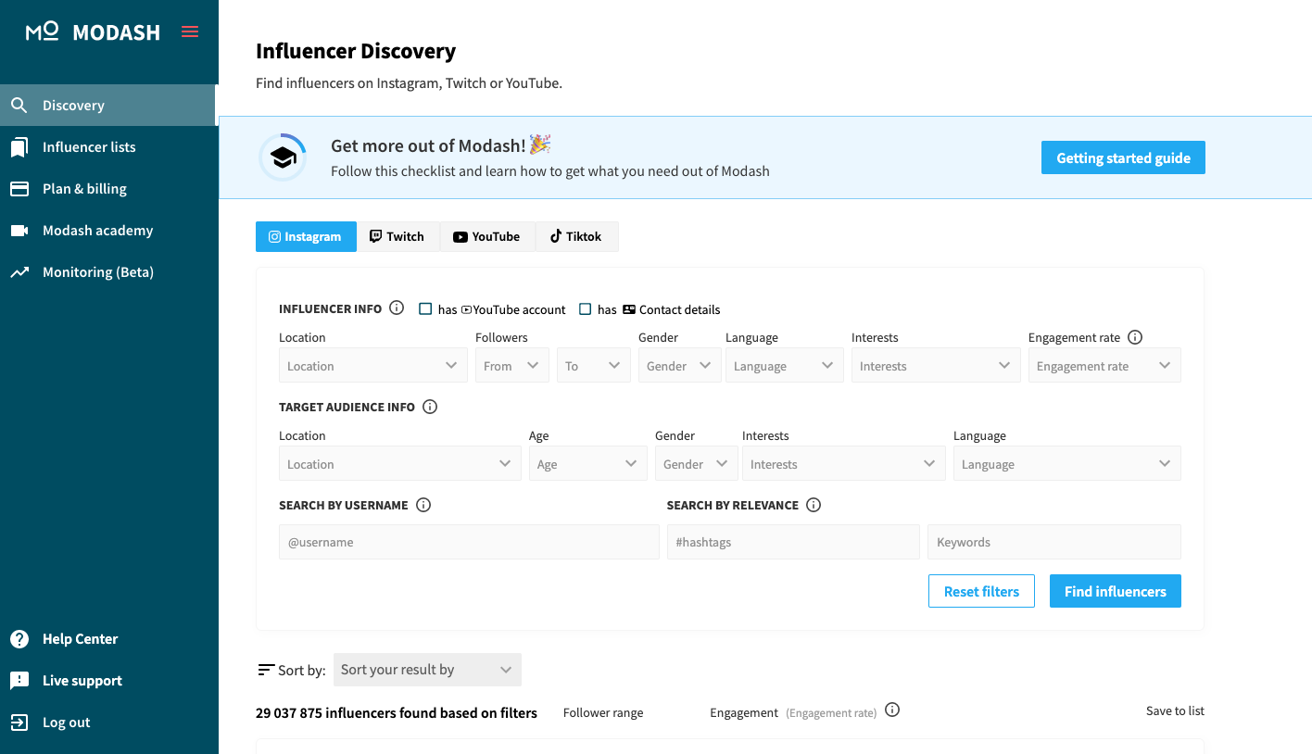Toggle the has YouTube account checkbox
This screenshot has width=1312, height=754.
point(425,309)
